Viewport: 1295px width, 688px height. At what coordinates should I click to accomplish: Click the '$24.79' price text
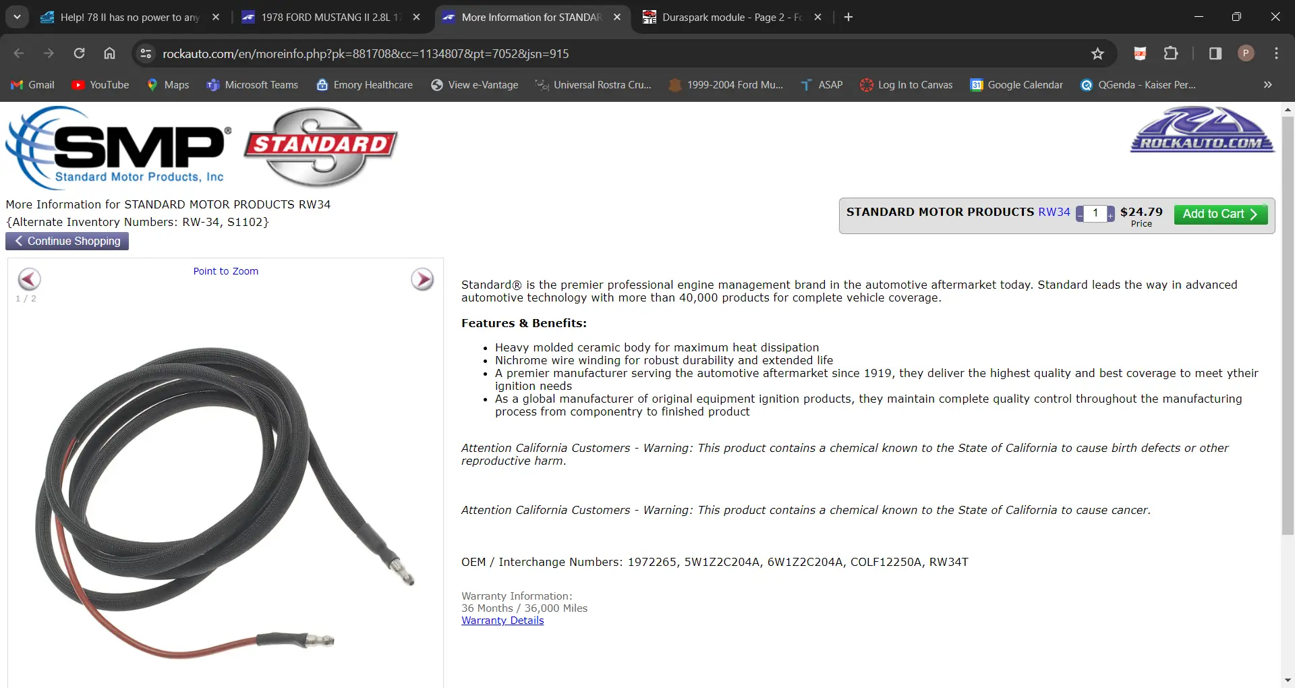click(1141, 212)
